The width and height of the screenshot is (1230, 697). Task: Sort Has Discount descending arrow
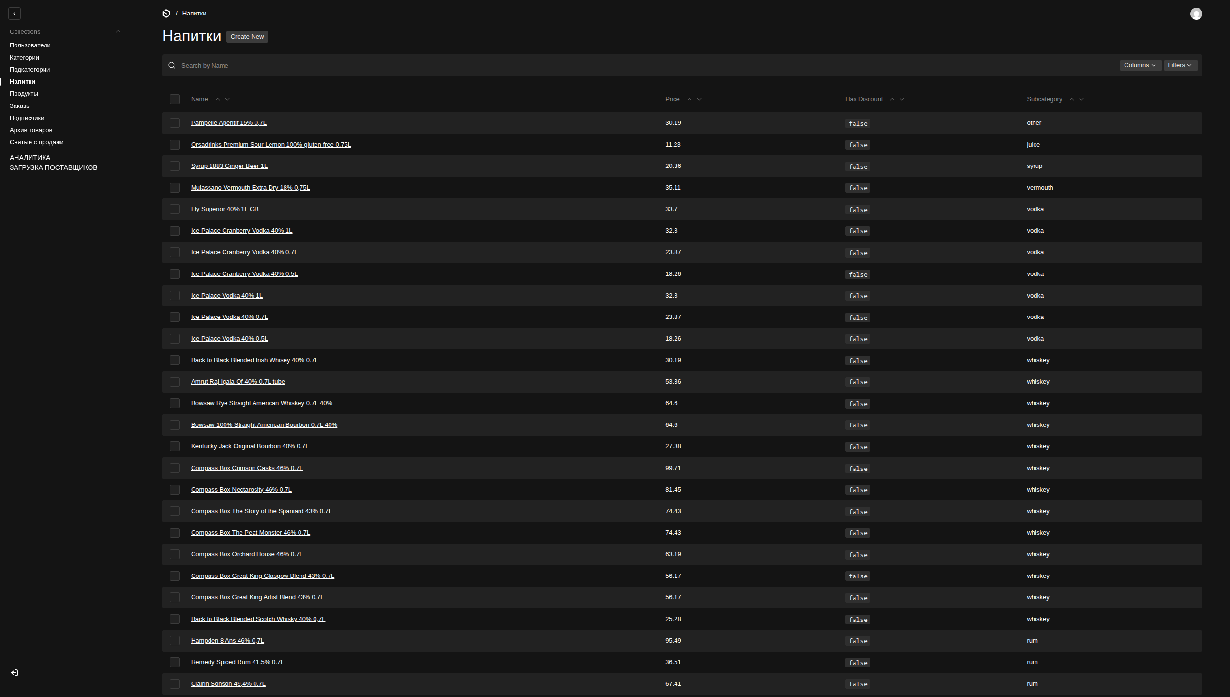(x=902, y=99)
